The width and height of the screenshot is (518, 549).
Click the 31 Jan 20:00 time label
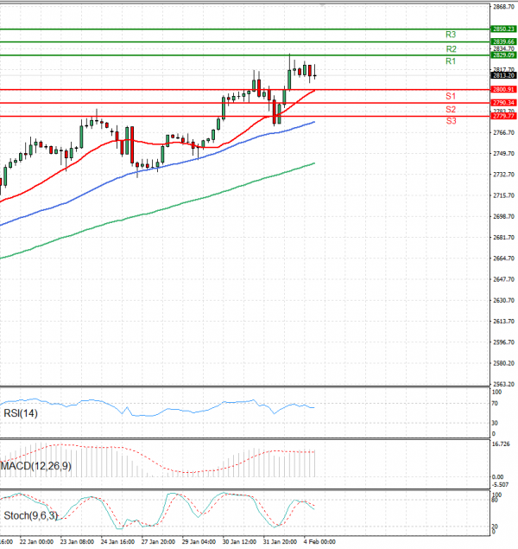pos(280,541)
